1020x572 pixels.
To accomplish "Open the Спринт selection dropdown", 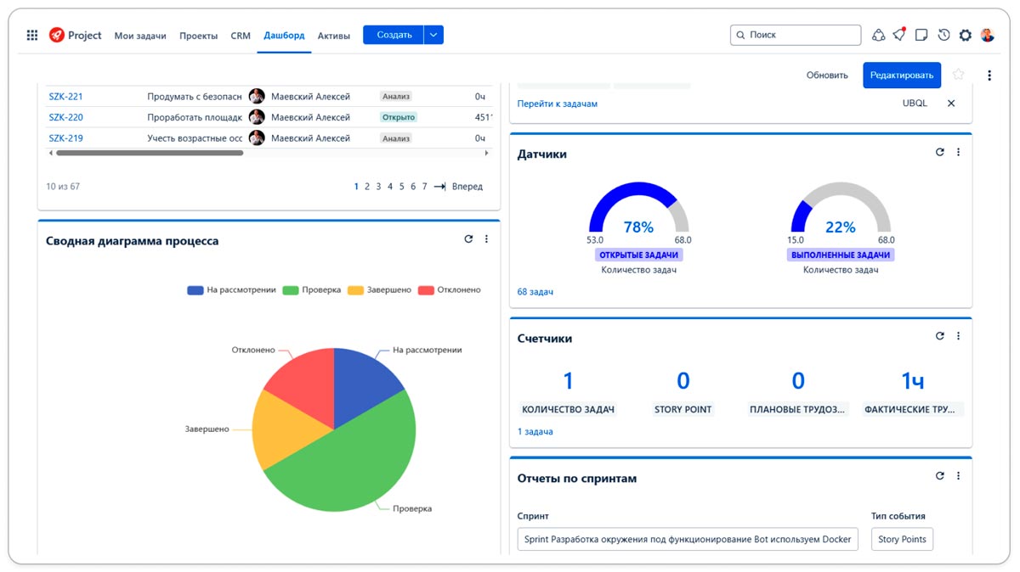I will click(688, 539).
